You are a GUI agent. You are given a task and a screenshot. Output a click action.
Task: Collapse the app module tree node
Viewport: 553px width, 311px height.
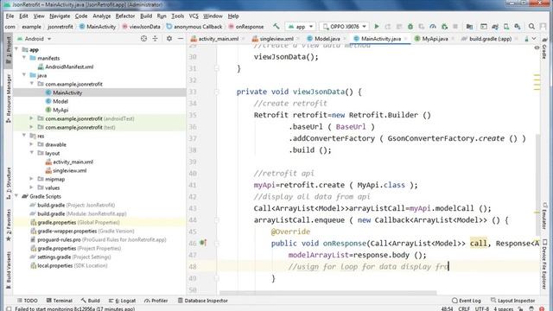[16, 49]
